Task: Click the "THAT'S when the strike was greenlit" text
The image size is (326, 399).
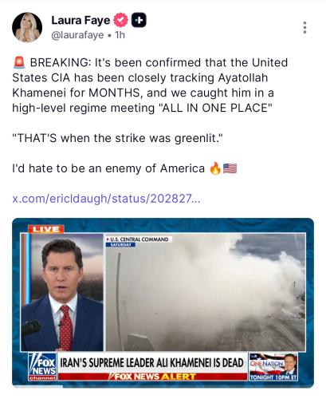Action: tap(117, 138)
